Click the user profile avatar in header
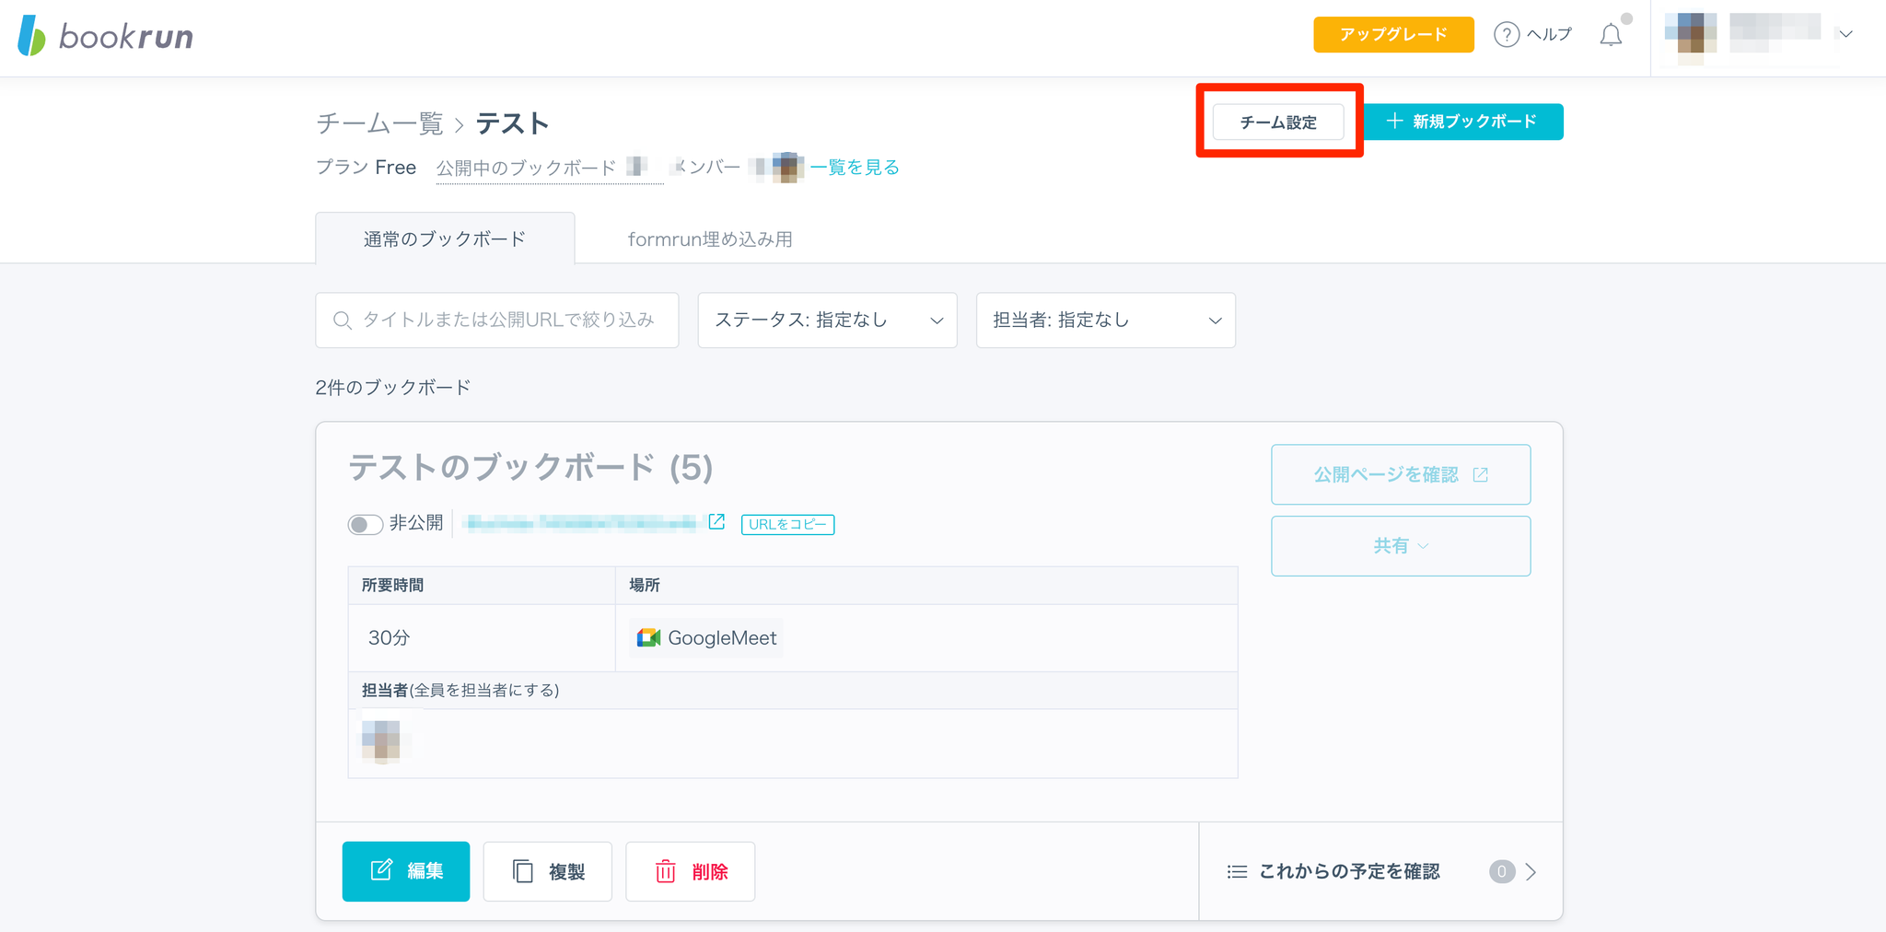Screen dimensions: 1886x932 tap(1690, 36)
